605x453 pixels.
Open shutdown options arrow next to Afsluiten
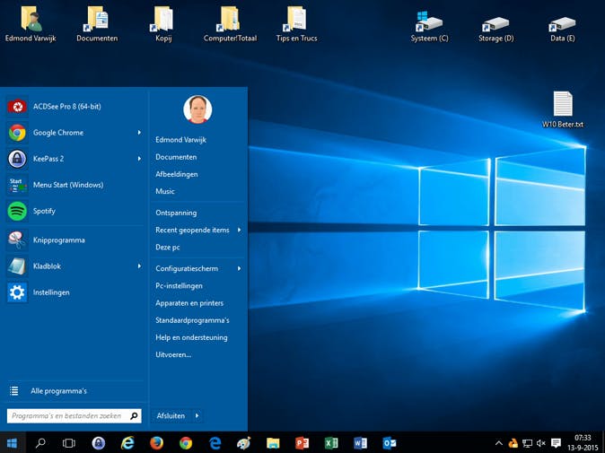tap(197, 416)
